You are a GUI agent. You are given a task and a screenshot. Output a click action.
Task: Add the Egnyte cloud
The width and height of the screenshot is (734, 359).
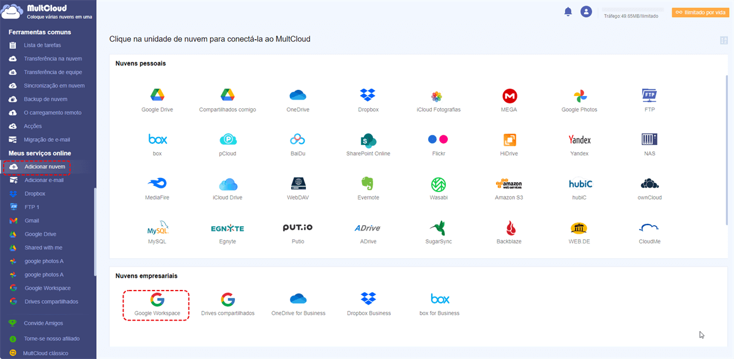pos(228,228)
